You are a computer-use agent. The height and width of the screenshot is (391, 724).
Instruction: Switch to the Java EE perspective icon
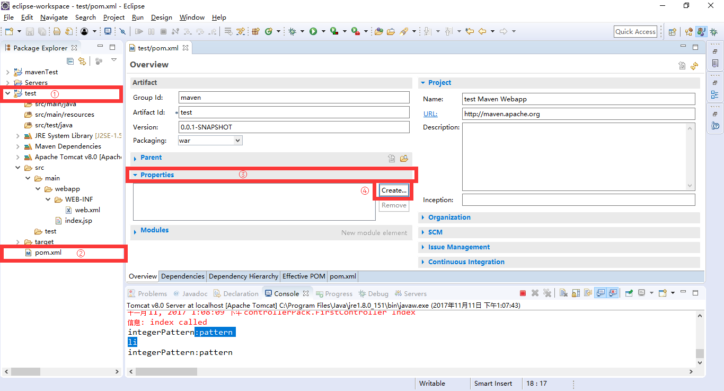[689, 31]
